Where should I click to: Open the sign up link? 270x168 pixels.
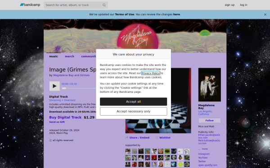pos(229,5)
